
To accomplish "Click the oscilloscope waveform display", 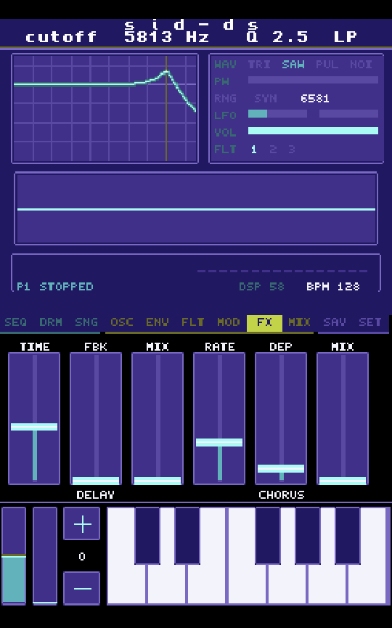I will pyautogui.click(x=196, y=208).
